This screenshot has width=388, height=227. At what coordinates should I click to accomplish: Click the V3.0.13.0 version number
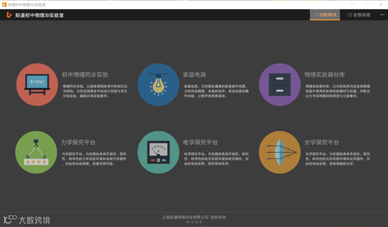click(194, 222)
